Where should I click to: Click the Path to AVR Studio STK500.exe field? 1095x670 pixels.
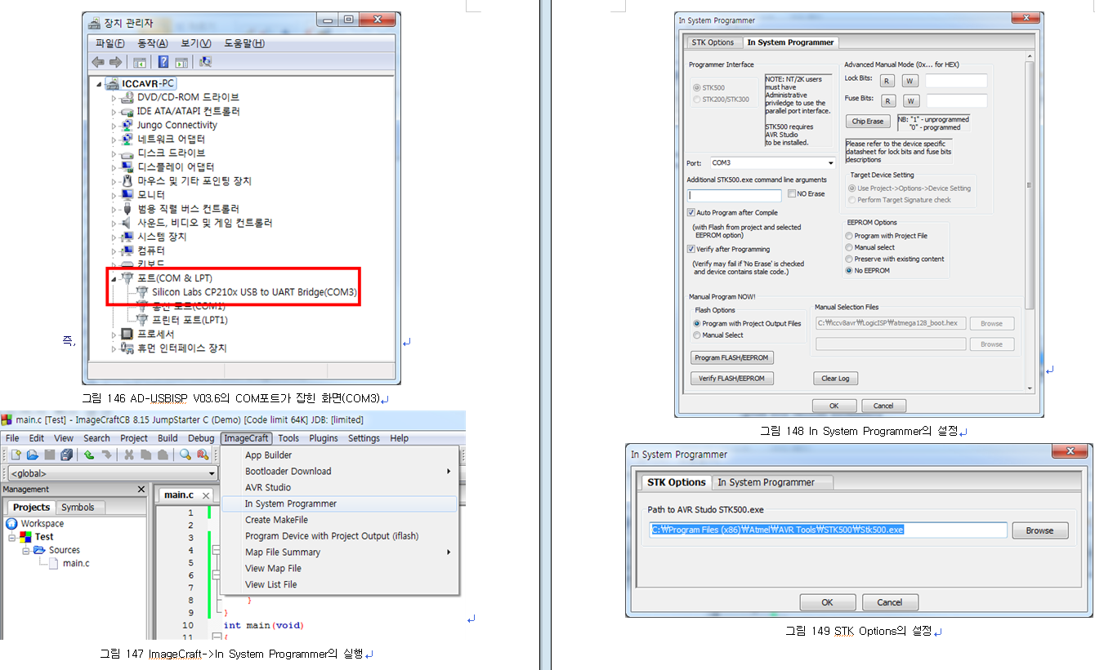point(826,530)
